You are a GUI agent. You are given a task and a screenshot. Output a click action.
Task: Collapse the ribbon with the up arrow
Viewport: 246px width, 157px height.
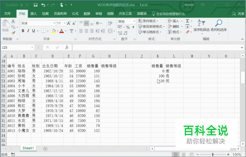click(242, 39)
